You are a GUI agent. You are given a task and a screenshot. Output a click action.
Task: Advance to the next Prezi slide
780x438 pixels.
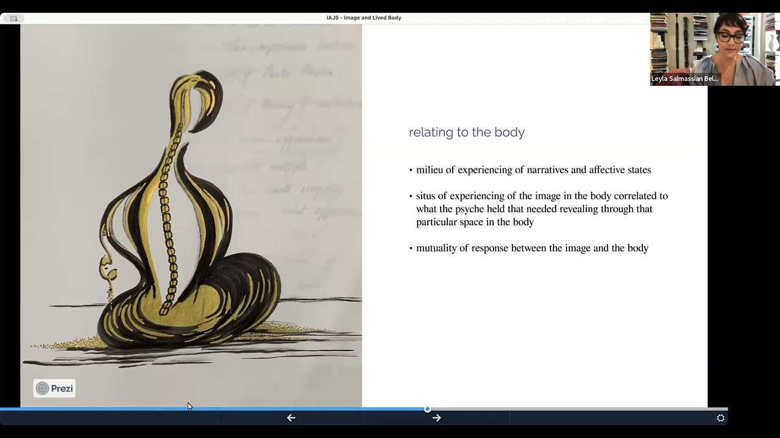(436, 417)
